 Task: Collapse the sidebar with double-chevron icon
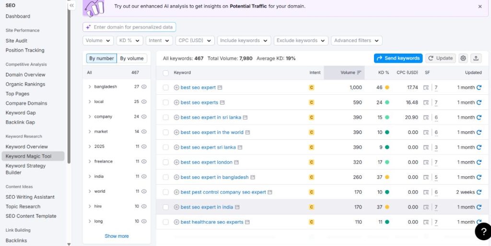pos(72,5)
